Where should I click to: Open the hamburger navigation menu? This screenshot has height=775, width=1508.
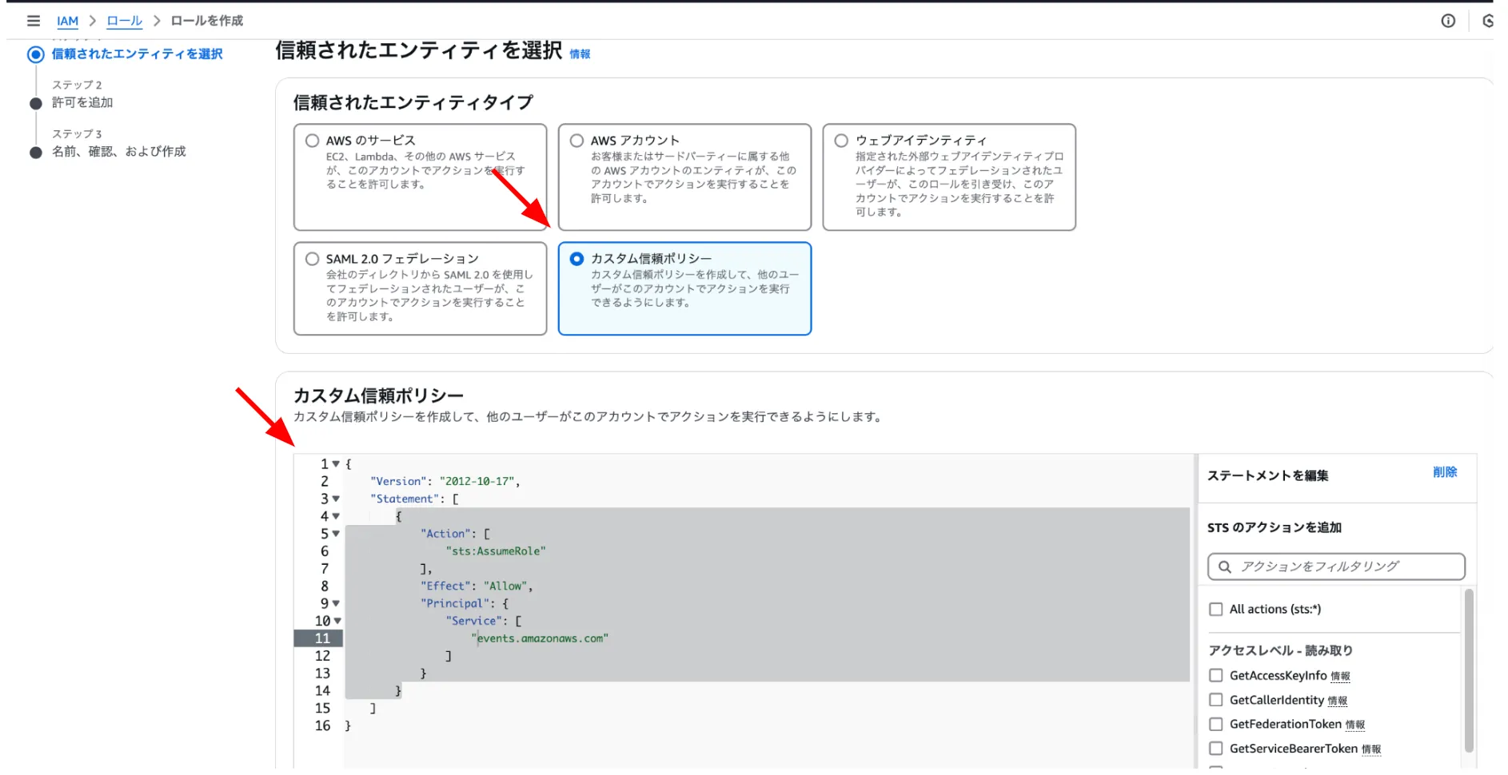pyautogui.click(x=34, y=21)
